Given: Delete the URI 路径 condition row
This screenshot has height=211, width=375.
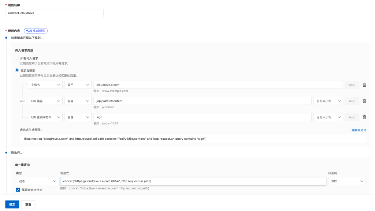Looking at the screenshot, I should [x=364, y=101].
